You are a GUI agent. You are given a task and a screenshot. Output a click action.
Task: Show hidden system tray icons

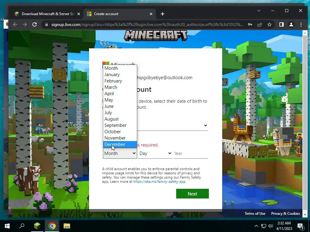pos(256,226)
